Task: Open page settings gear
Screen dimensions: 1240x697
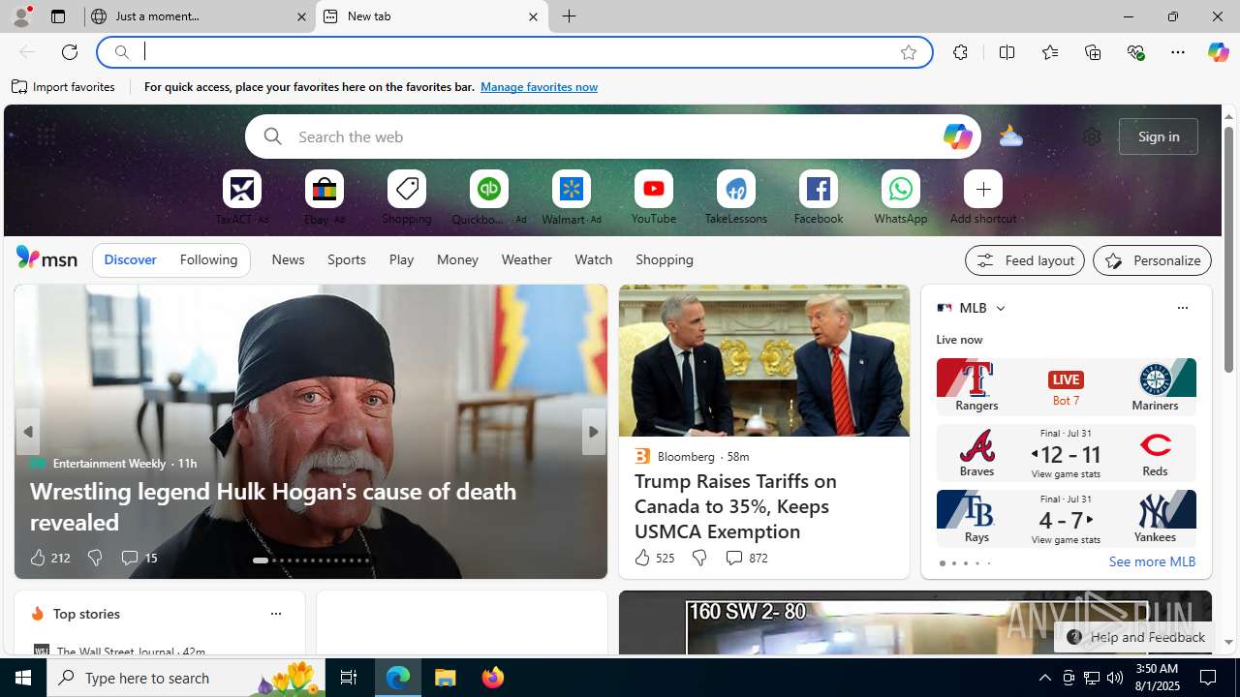Action: coord(1092,136)
